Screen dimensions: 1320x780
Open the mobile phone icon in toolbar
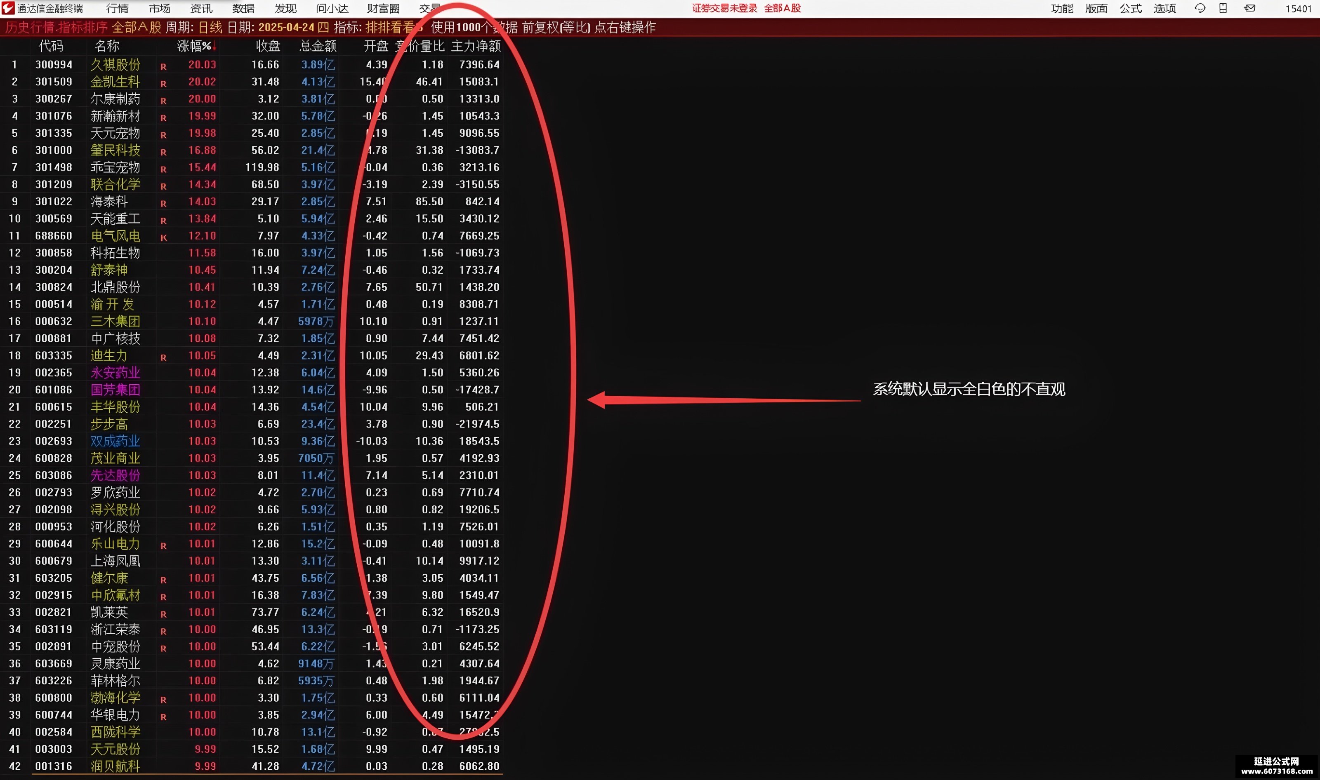(1223, 8)
